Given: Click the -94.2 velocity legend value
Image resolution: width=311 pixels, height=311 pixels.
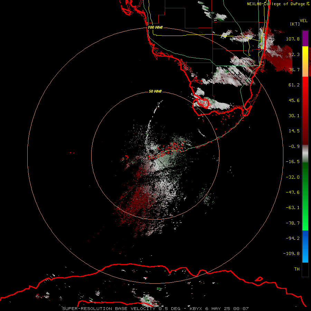Looking at the screenshot, I should pyautogui.click(x=293, y=238).
